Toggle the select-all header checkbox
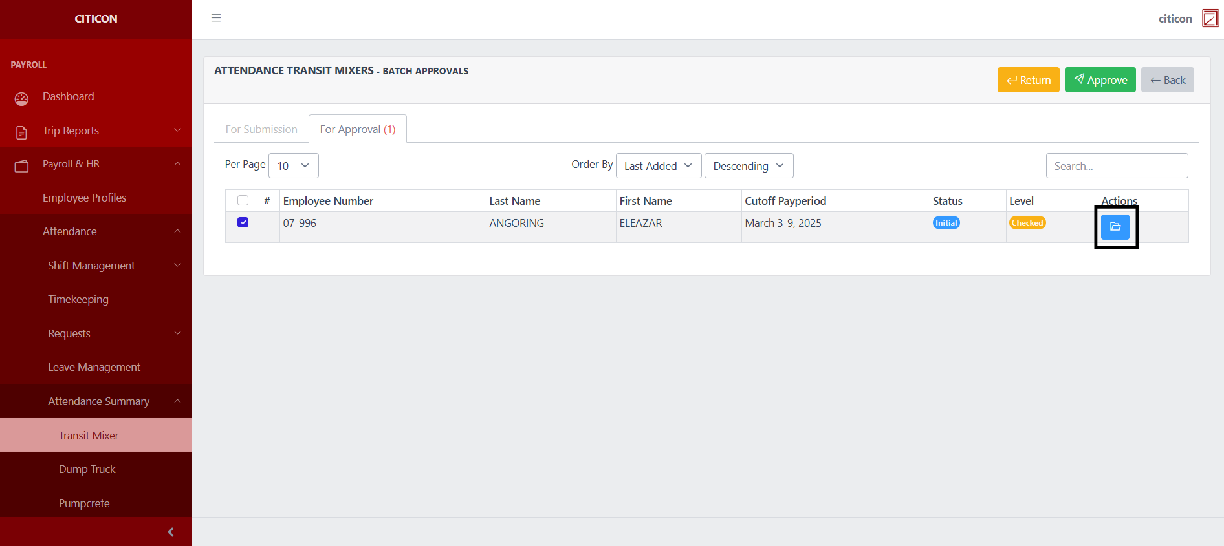Viewport: 1224px width, 546px height. pyautogui.click(x=243, y=200)
